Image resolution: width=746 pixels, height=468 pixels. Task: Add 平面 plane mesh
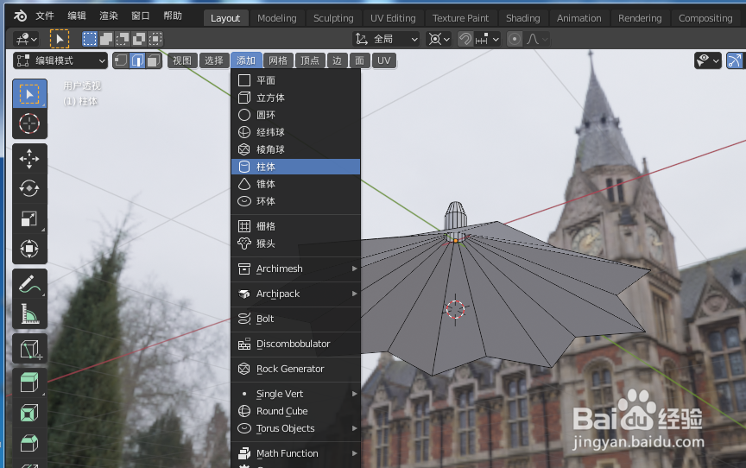click(x=295, y=80)
